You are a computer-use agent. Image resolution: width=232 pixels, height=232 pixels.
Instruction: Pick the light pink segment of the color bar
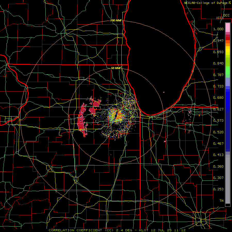[228, 27]
